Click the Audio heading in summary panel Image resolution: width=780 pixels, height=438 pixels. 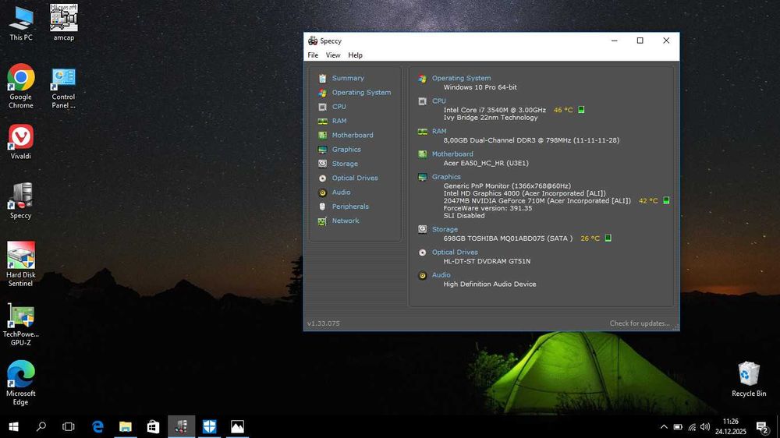[x=441, y=275]
